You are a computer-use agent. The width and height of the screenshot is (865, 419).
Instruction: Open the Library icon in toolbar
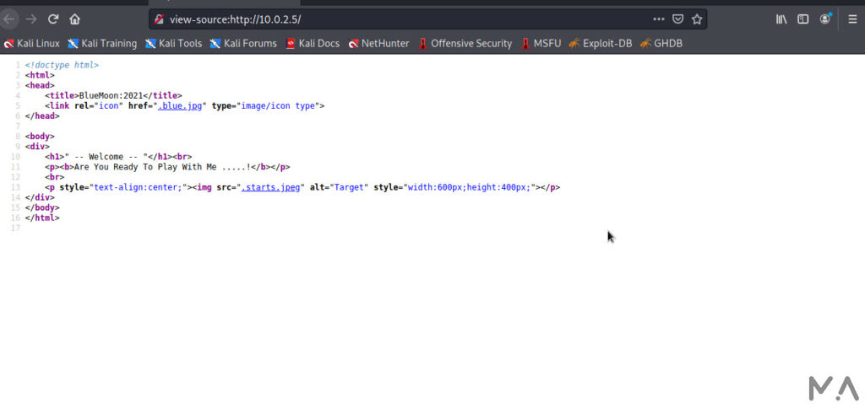pyautogui.click(x=781, y=19)
